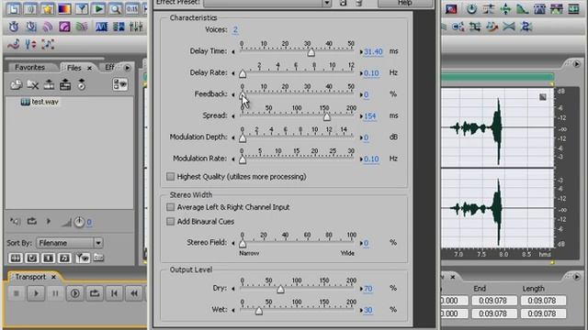
Task: Open the selection panel options arrow near End/Length
Action: click(577, 277)
